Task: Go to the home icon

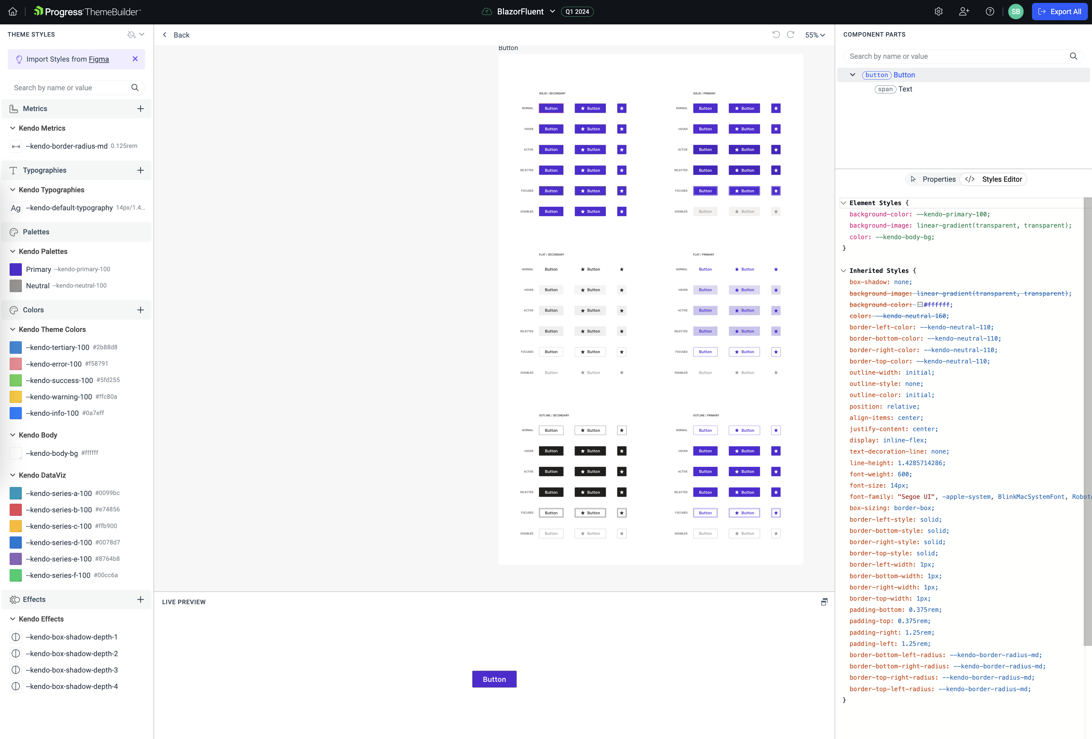Action: 13,12
